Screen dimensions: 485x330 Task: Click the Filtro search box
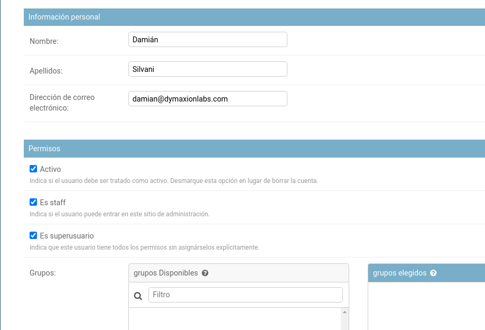(246, 295)
